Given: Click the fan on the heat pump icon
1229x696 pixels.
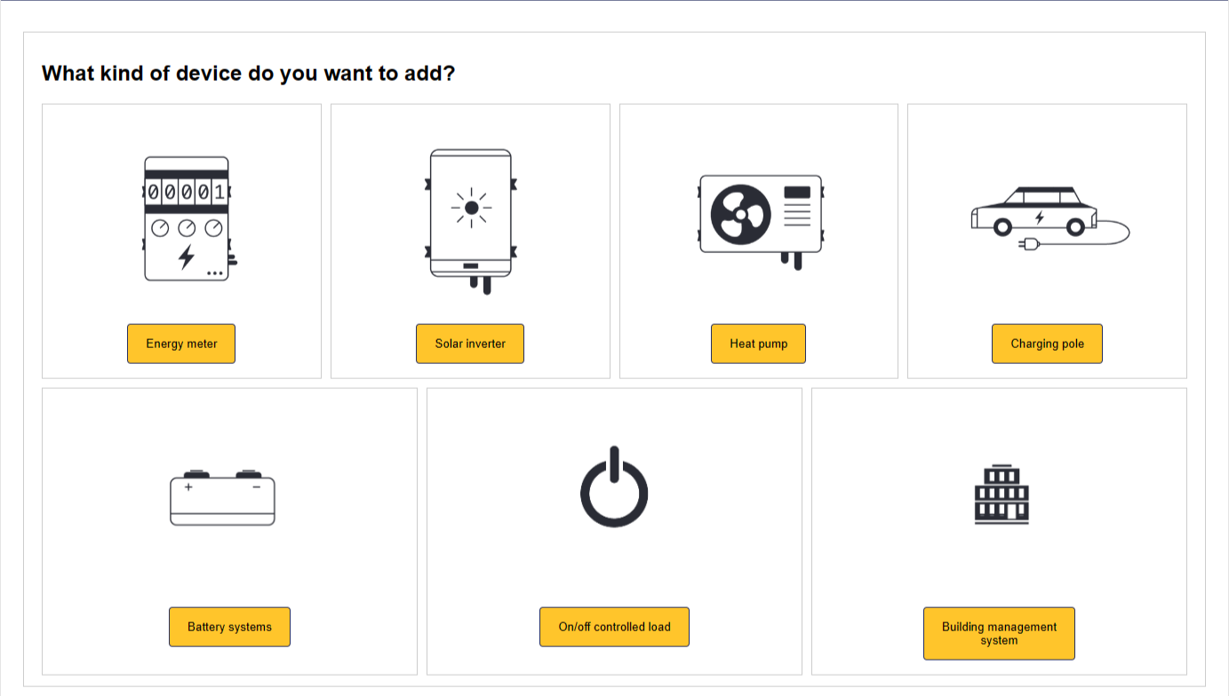Looking at the screenshot, I should (x=740, y=214).
